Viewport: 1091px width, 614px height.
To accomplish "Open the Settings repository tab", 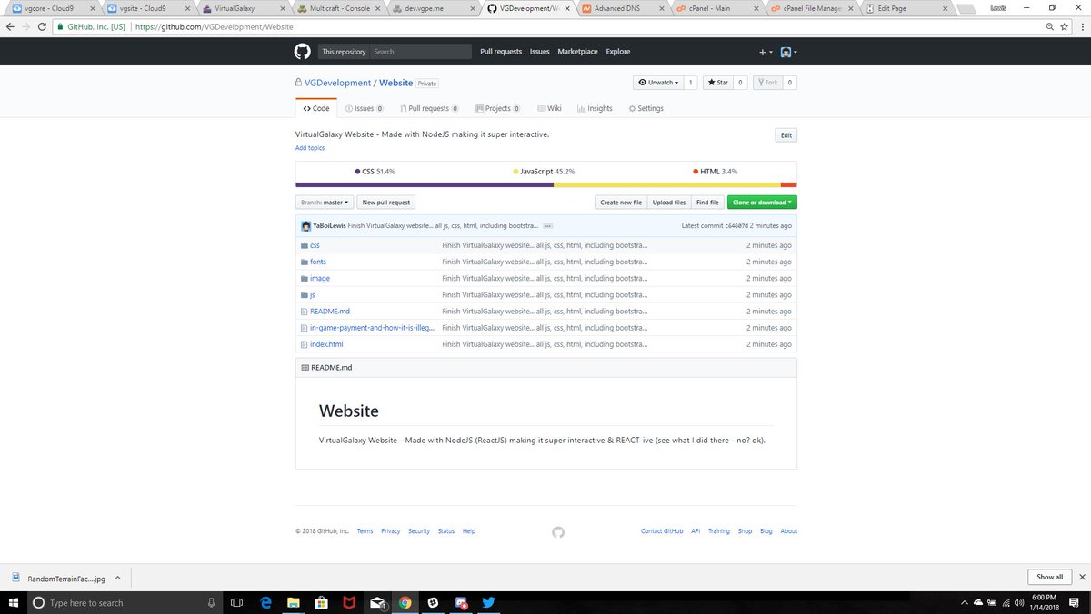I will click(x=646, y=108).
